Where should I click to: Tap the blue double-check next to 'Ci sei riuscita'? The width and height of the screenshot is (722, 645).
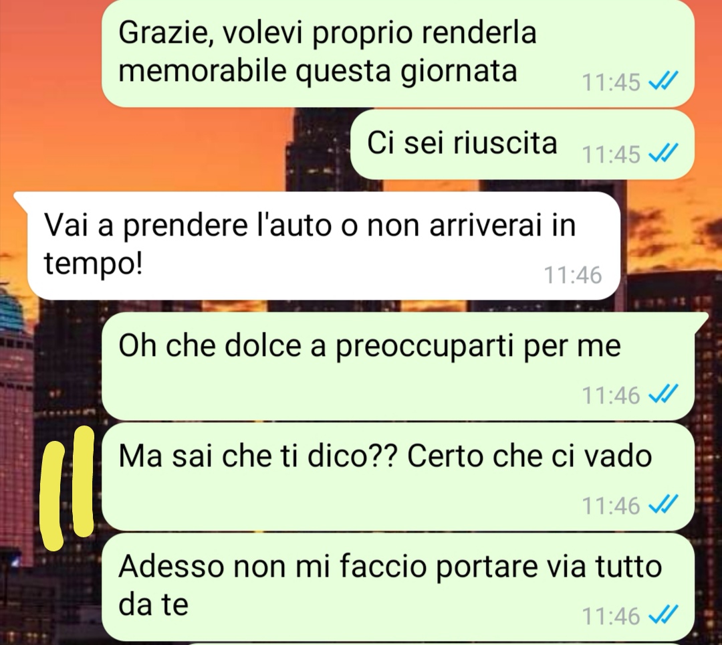(x=663, y=153)
